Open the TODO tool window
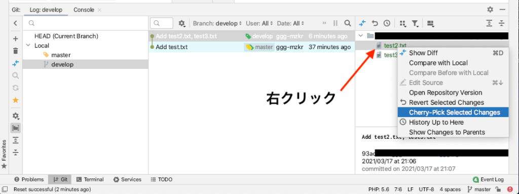This screenshot has height=194, width=519. pos(162,179)
